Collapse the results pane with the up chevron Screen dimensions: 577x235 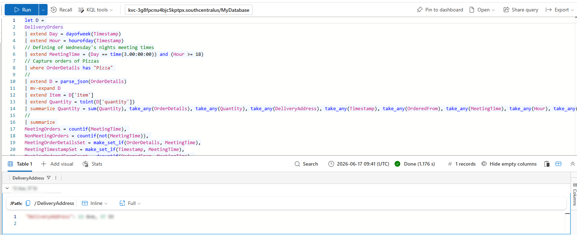point(572,164)
